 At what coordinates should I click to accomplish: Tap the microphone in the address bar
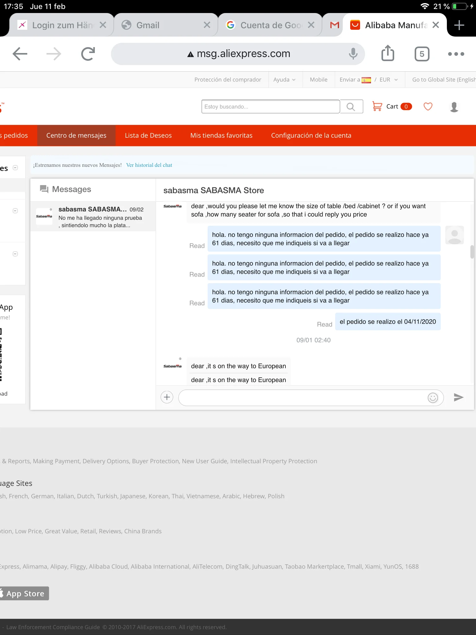tap(353, 54)
